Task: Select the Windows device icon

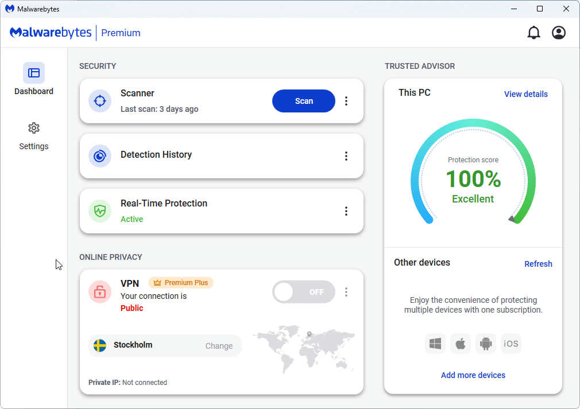Action: coord(435,344)
